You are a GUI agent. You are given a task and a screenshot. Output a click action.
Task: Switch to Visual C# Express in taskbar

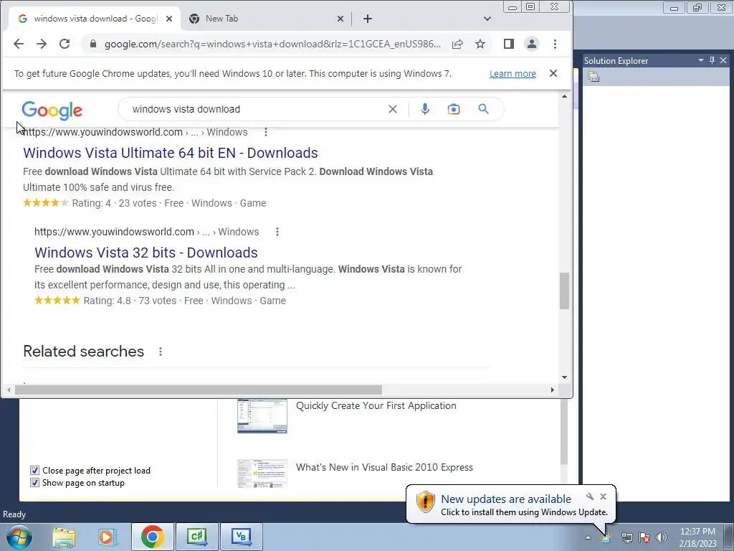click(196, 537)
